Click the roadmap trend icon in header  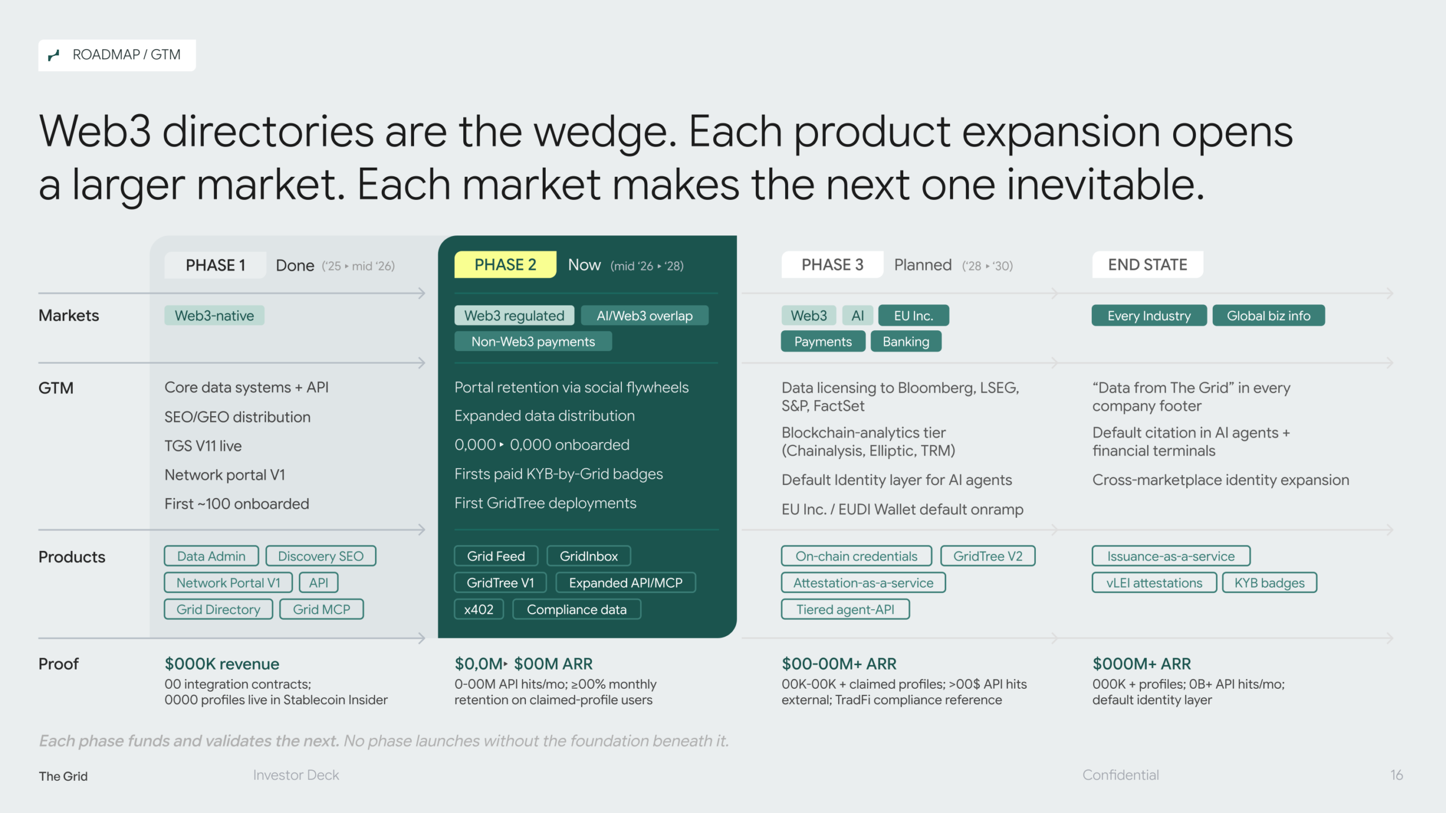pyautogui.click(x=54, y=55)
